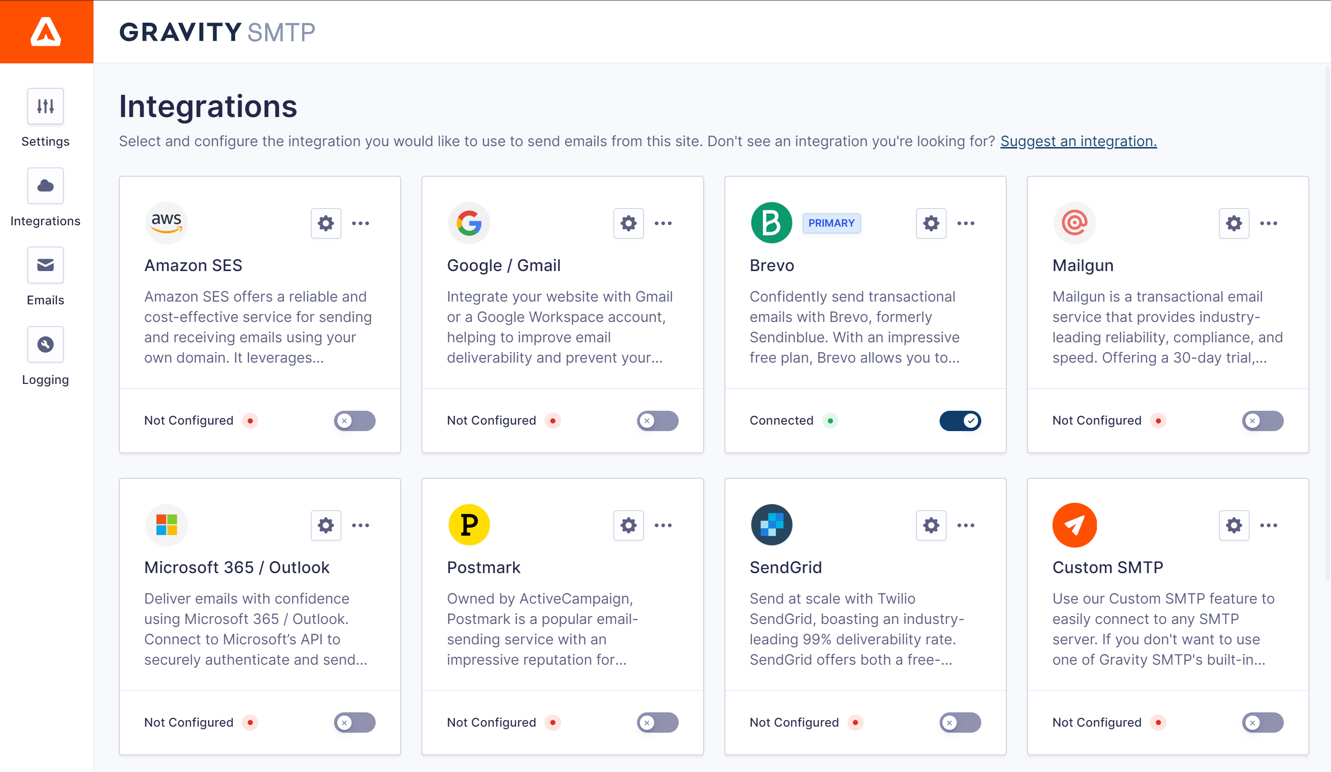Screen dimensions: 1331x772
Task: Open SendGrid gear settings
Action: (x=931, y=525)
